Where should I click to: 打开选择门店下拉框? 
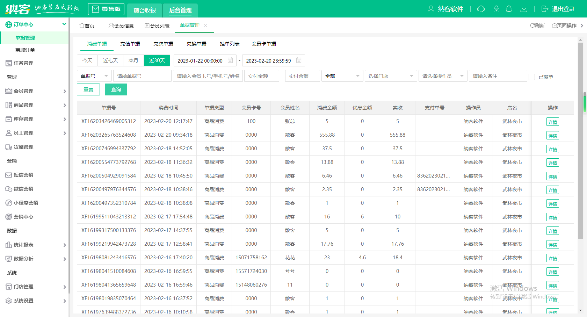[391, 76]
